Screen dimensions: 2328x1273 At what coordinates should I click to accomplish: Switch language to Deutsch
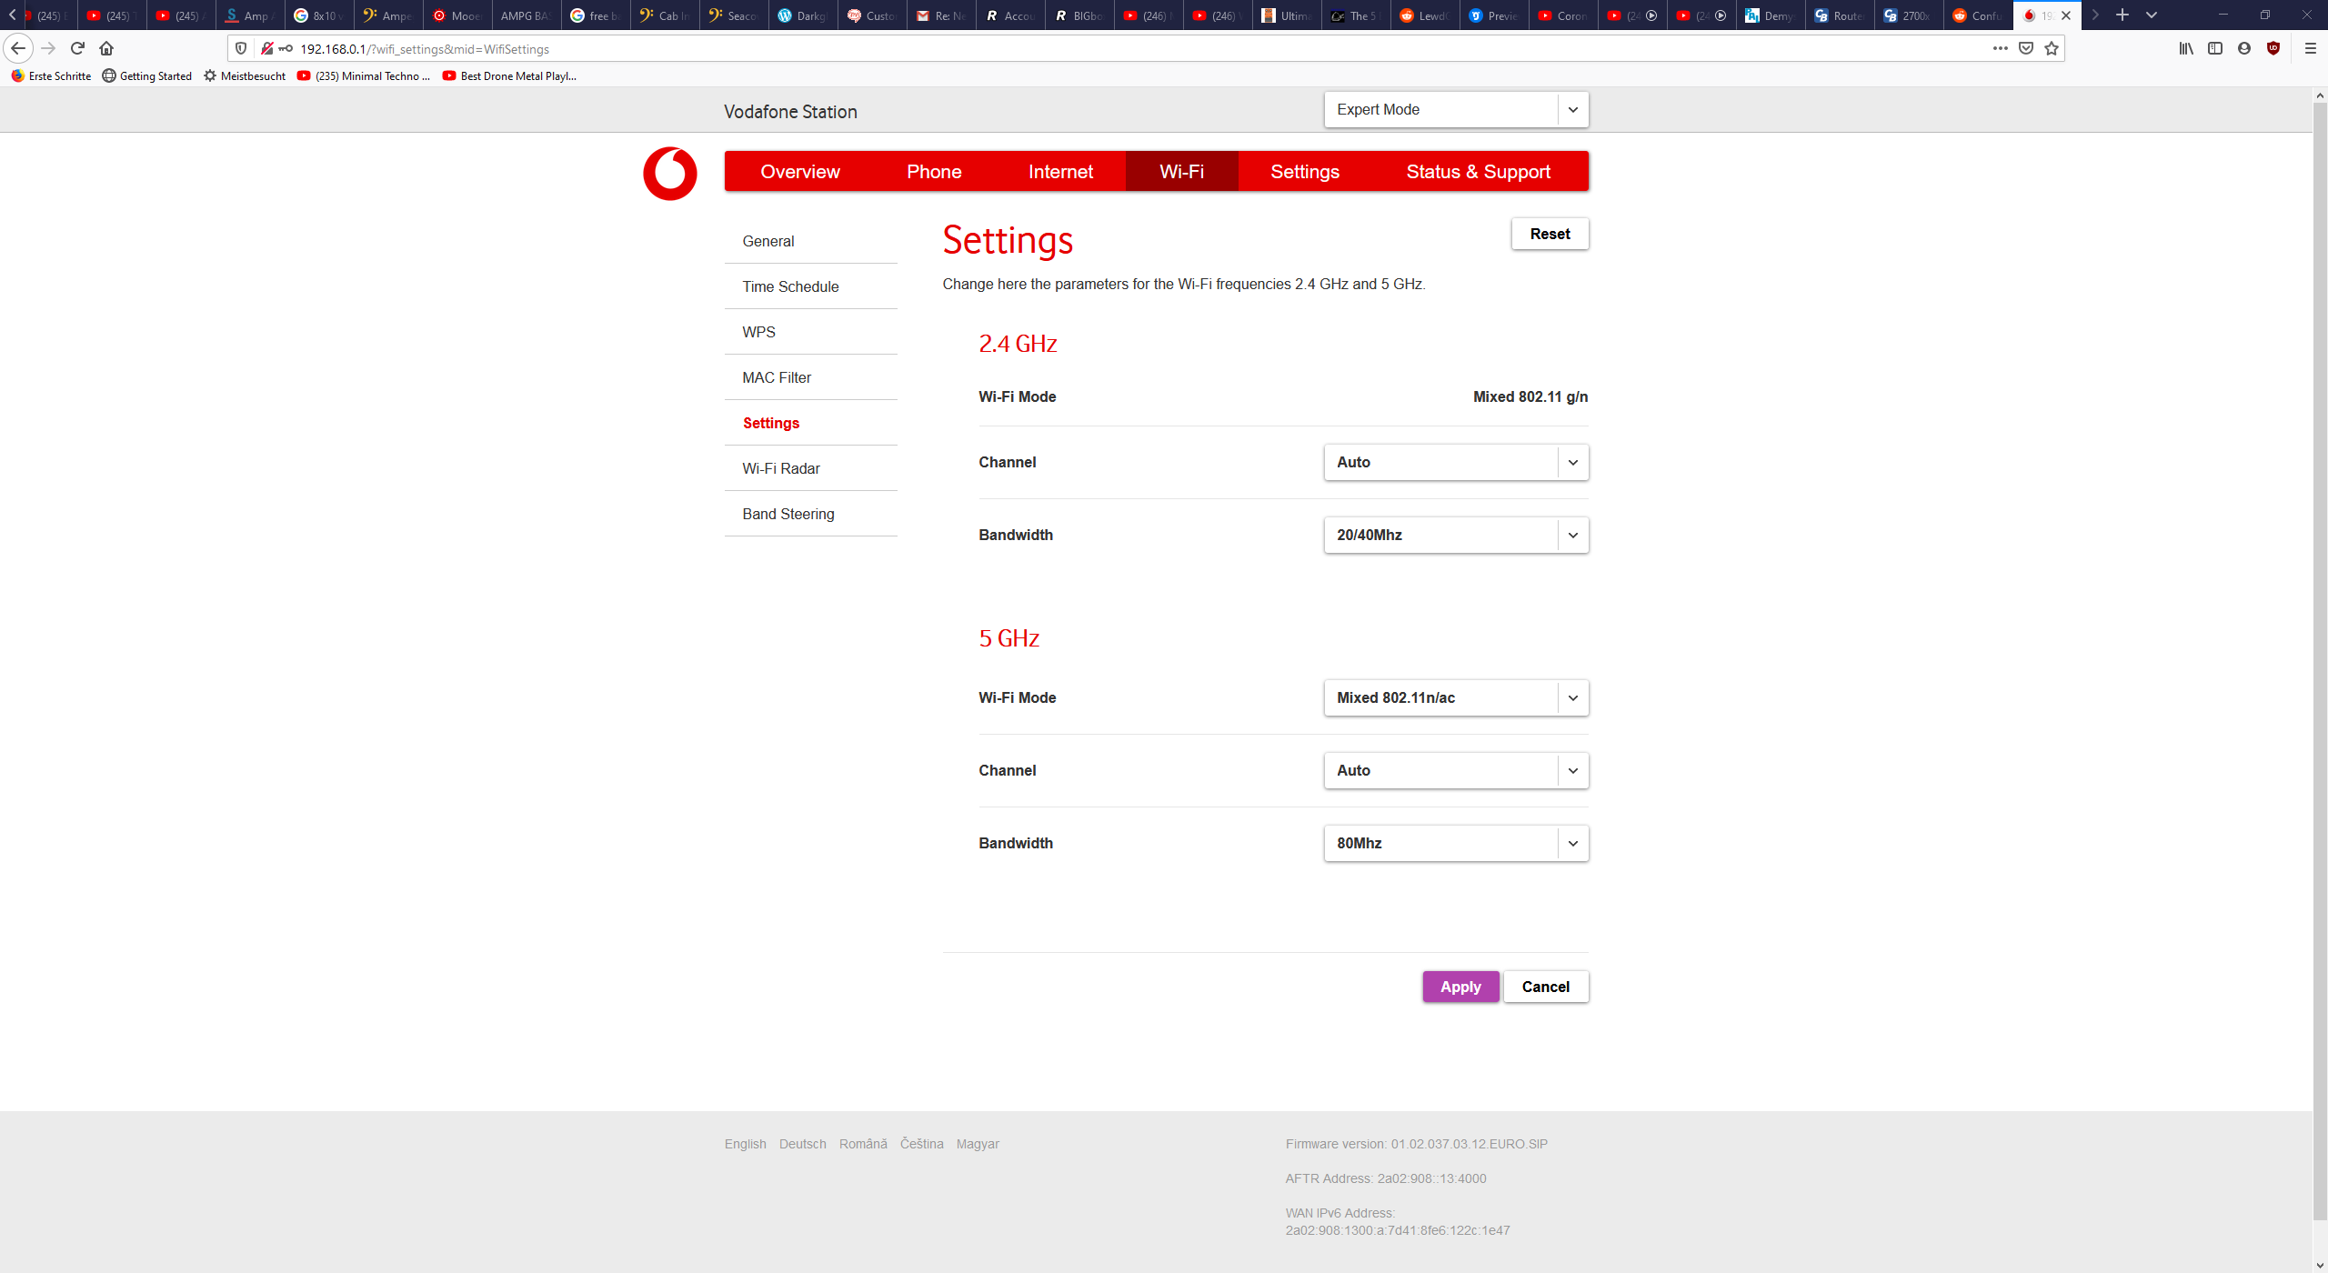(x=802, y=1144)
